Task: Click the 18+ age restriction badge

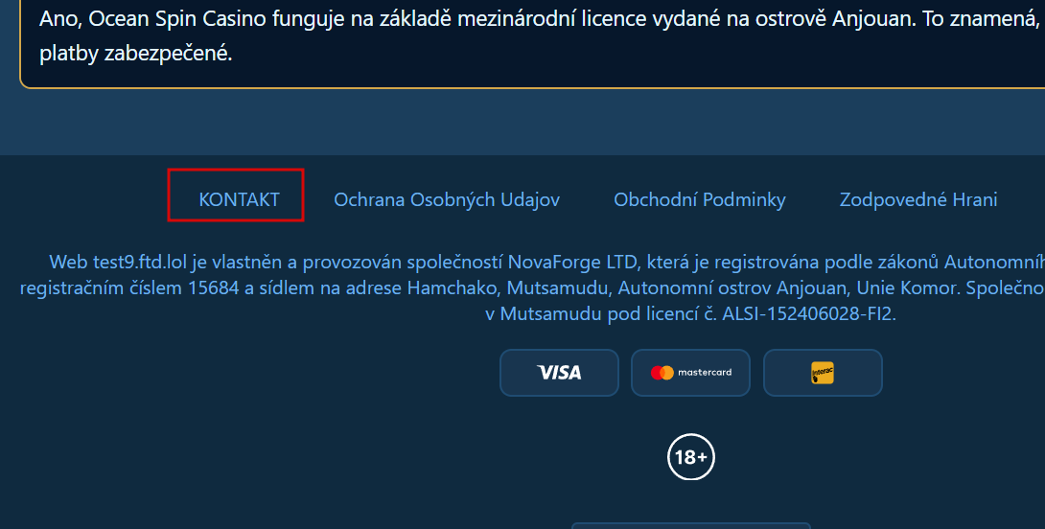Action: (x=690, y=457)
